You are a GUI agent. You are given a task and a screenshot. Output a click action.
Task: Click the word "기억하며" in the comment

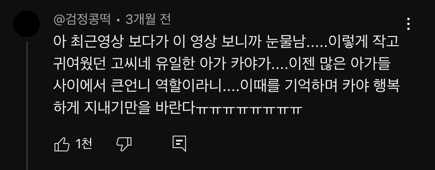click(x=311, y=86)
